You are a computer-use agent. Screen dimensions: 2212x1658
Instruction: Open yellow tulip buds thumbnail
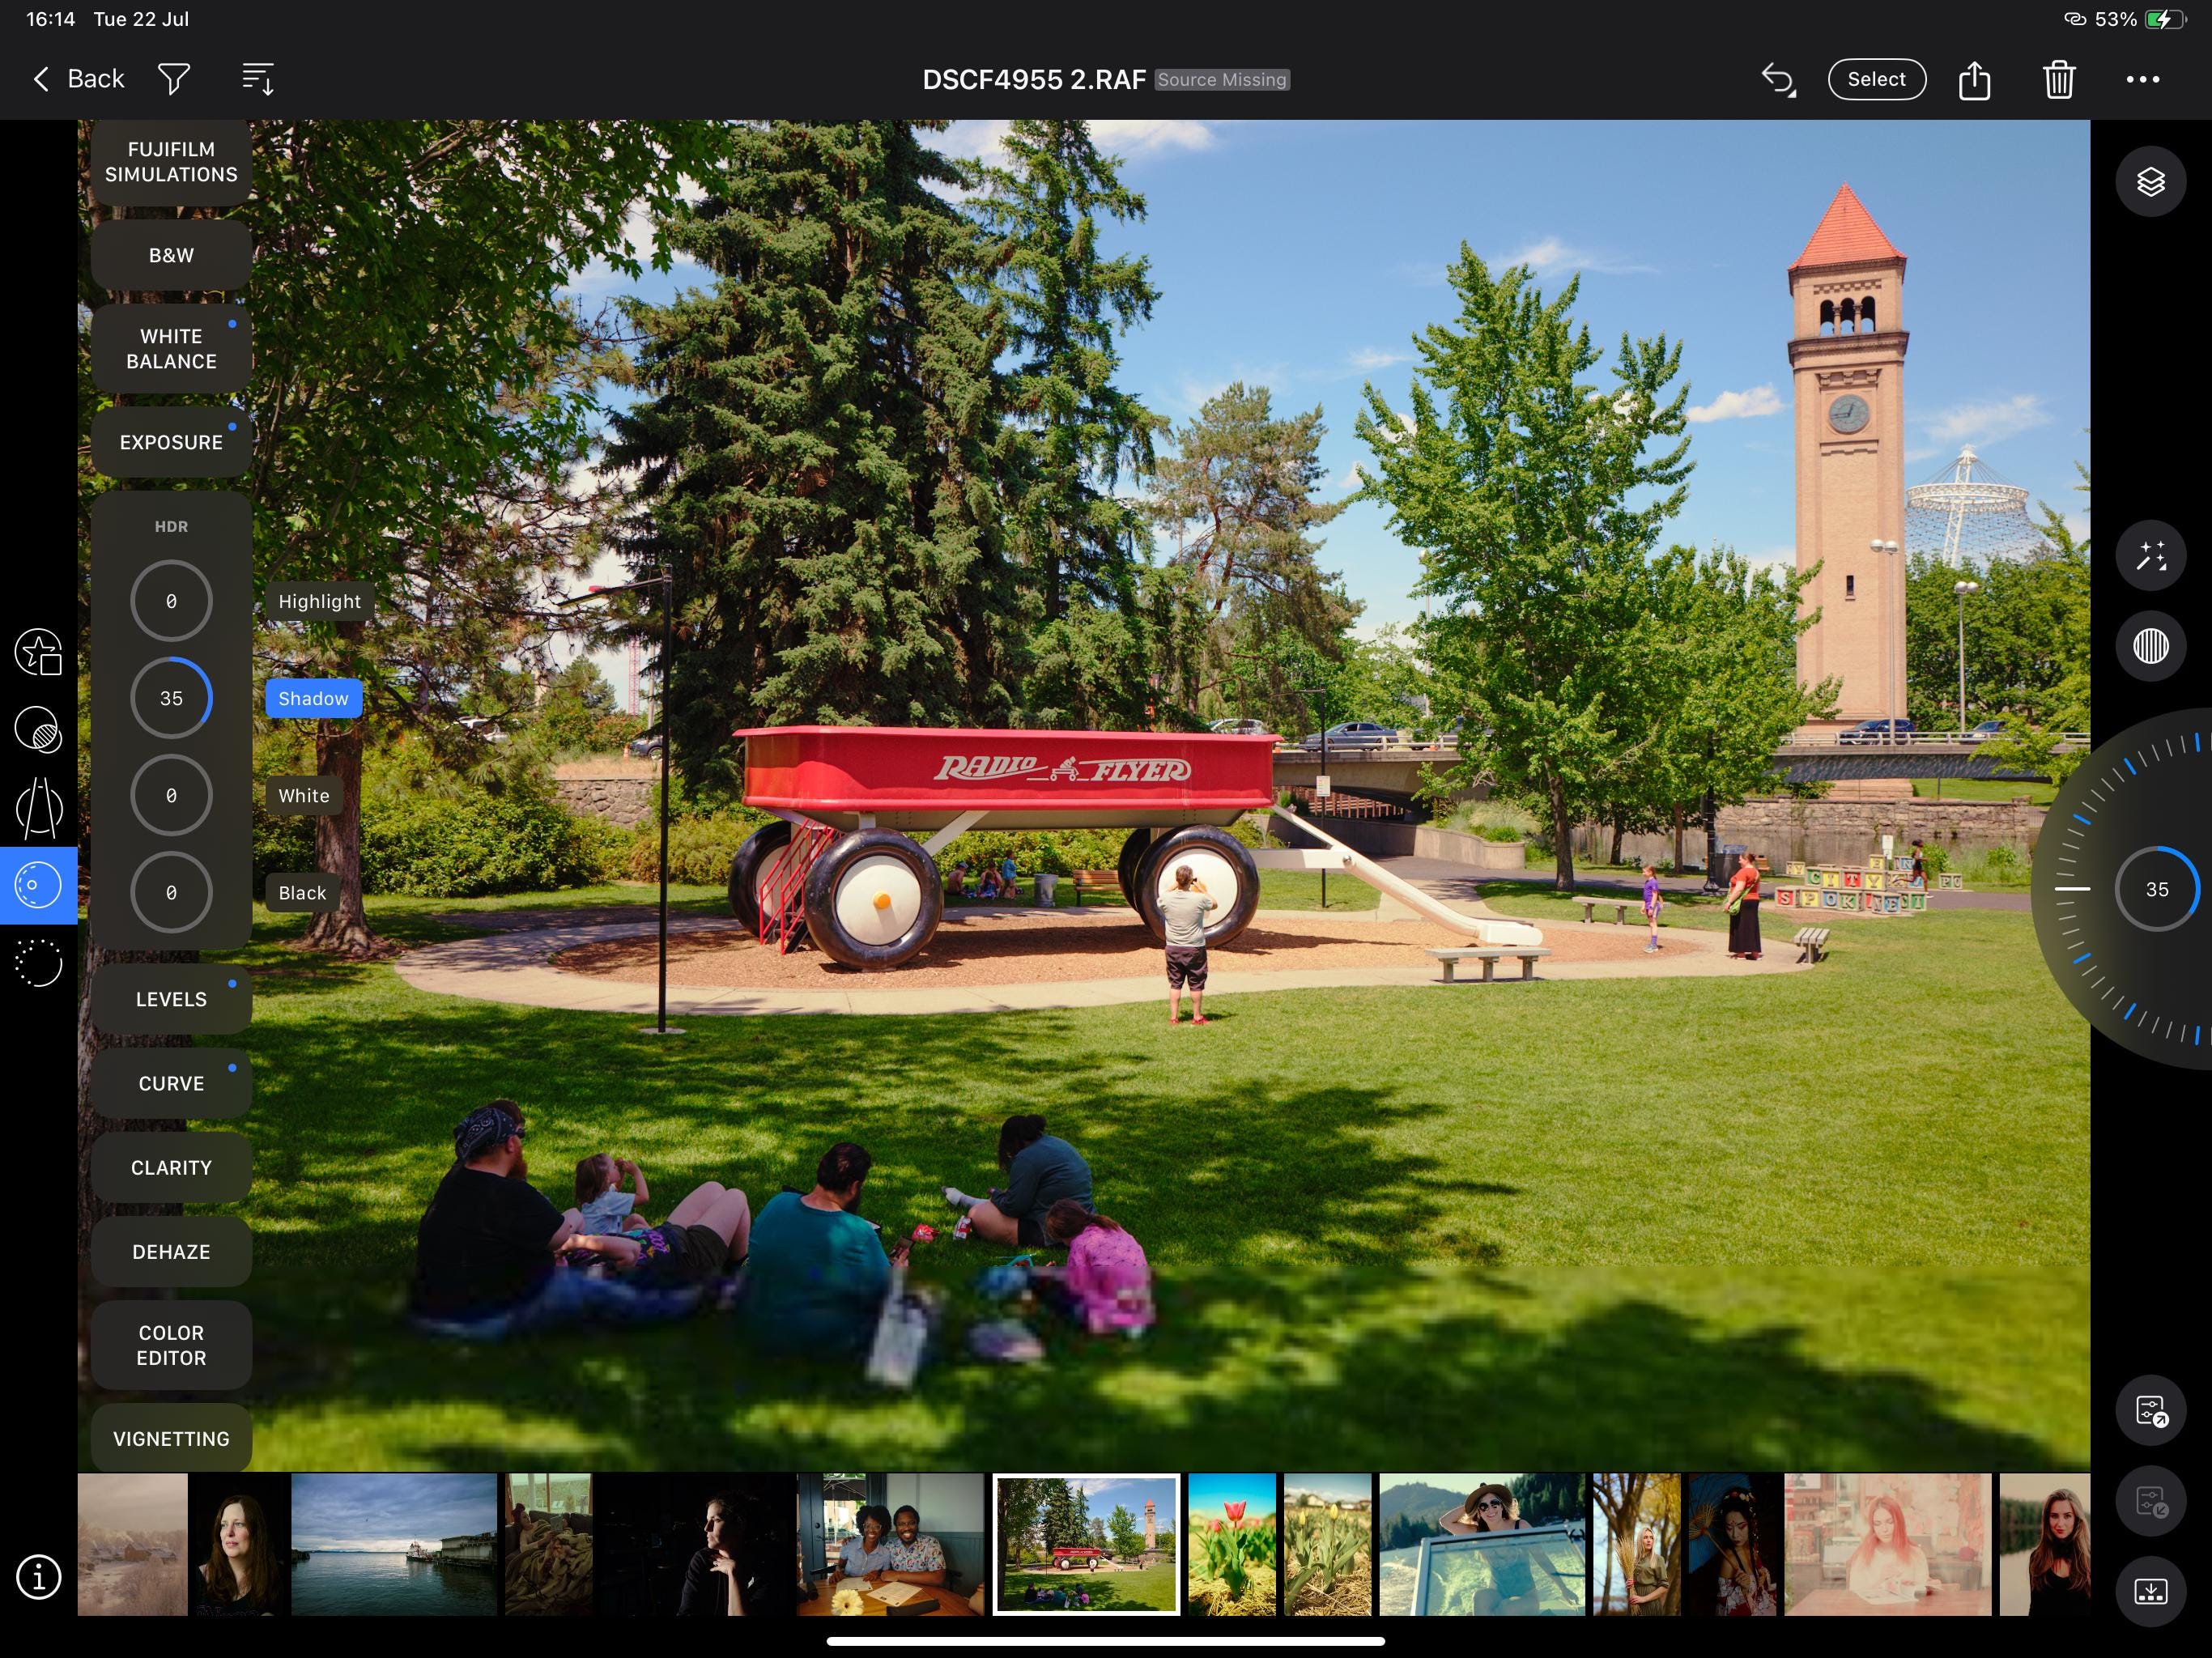point(1327,1544)
